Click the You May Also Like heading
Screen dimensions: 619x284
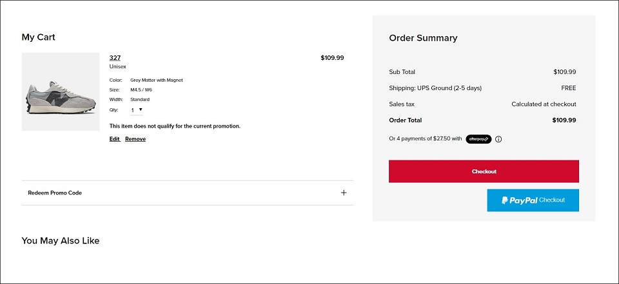pos(61,241)
